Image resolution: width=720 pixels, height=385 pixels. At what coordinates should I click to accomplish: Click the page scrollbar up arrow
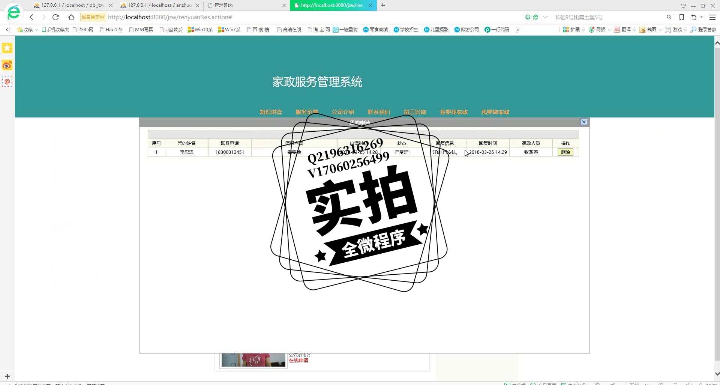point(717,43)
